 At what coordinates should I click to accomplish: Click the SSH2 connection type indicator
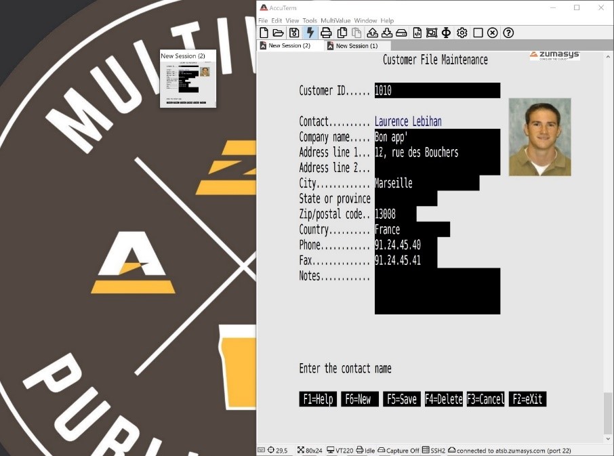pyautogui.click(x=434, y=450)
